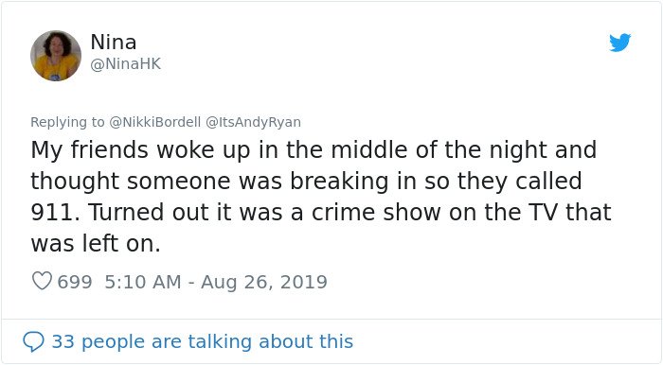Image resolution: width=663 pixels, height=365 pixels.
Task: Click the 699 likes count
Action: [75, 282]
